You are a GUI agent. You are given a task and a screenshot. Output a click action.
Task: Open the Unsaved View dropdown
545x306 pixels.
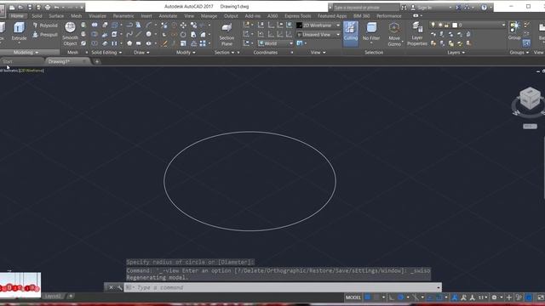click(318, 35)
